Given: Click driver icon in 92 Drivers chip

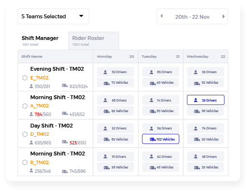Looking at the screenshot, I should pos(105,72).
